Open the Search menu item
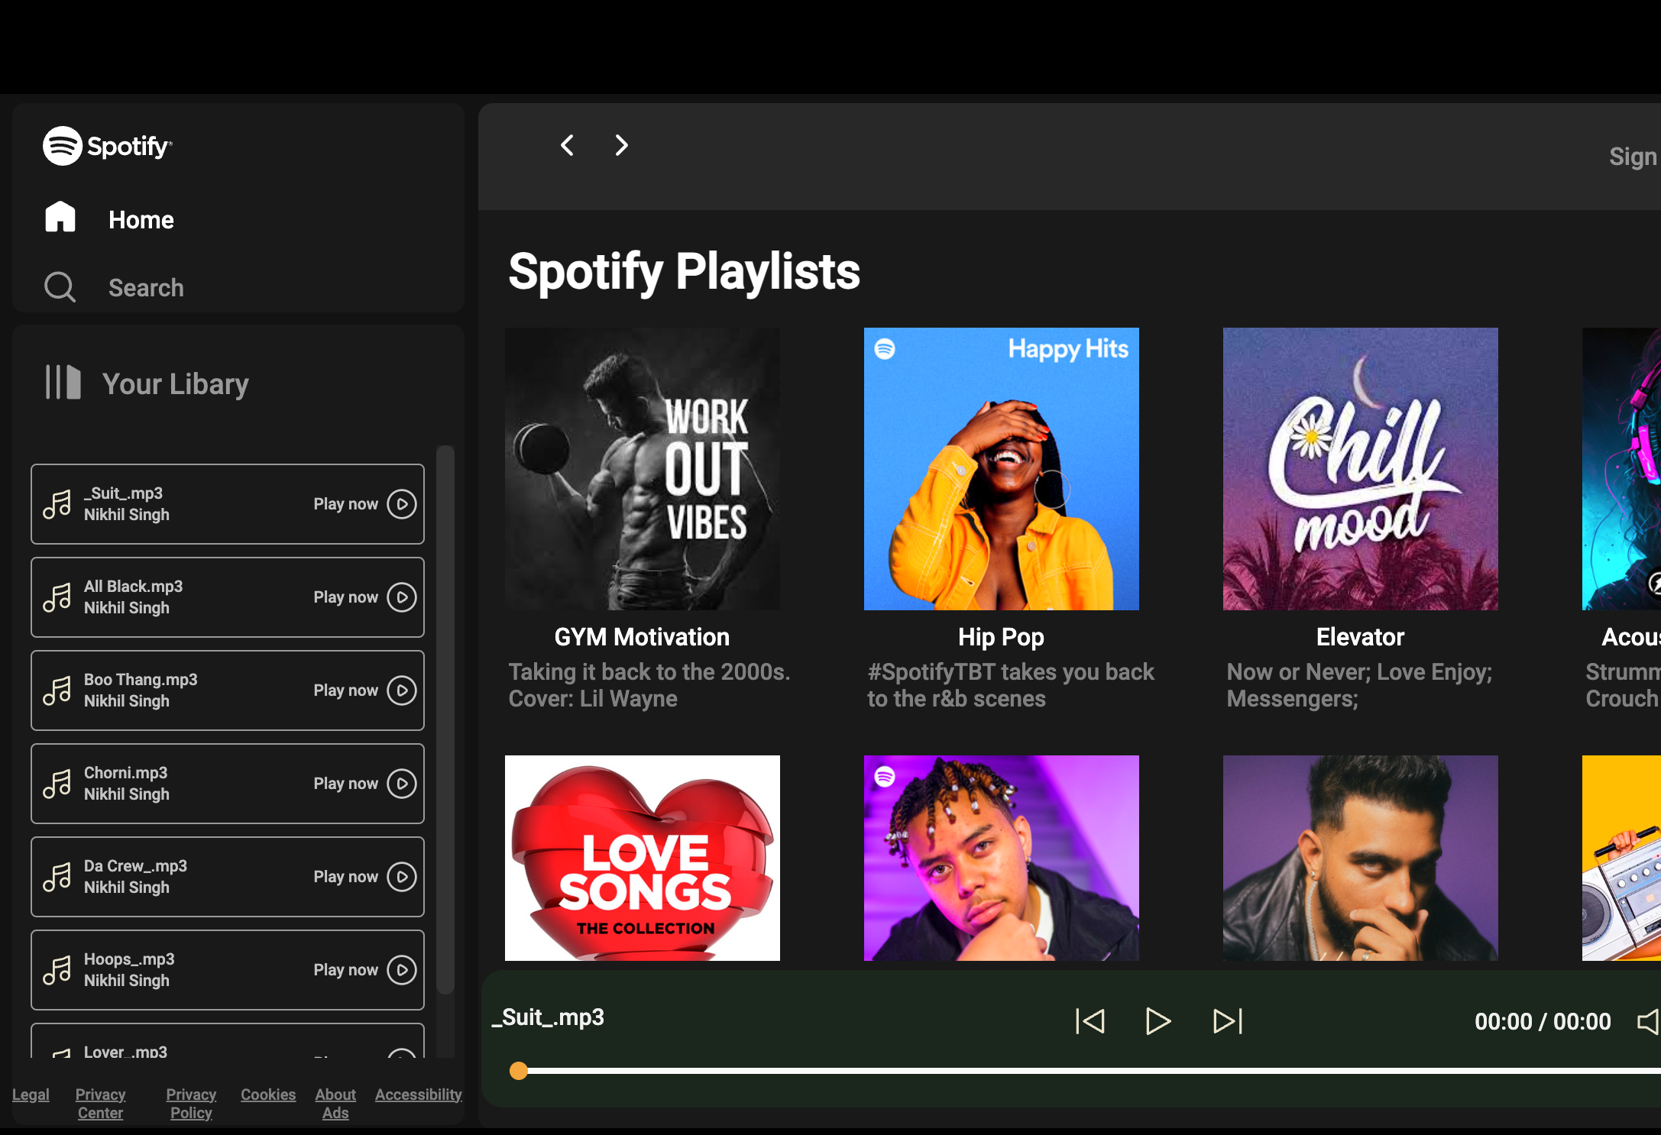Viewport: 1661px width, 1135px height. (x=146, y=288)
